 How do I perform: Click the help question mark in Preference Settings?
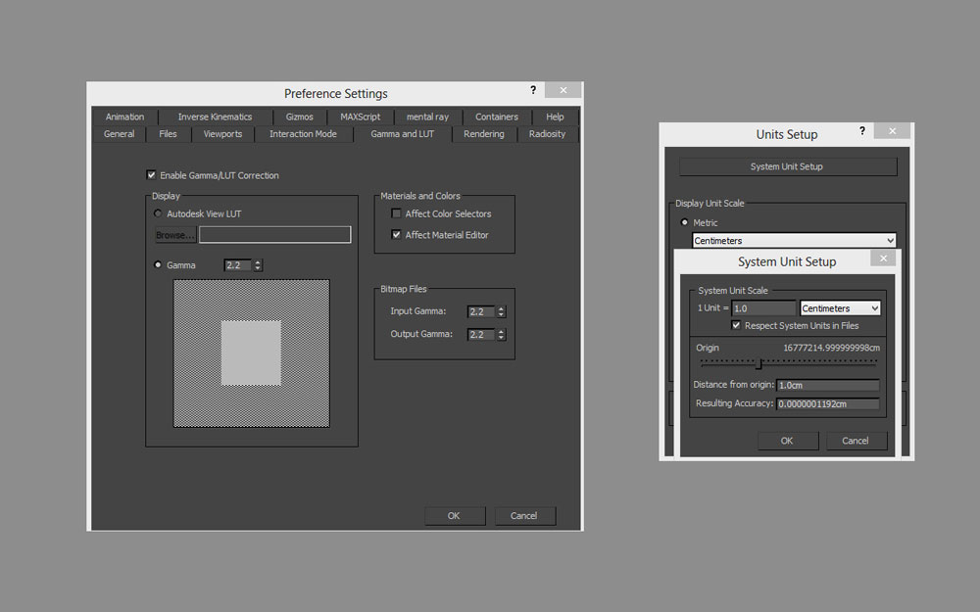click(532, 89)
